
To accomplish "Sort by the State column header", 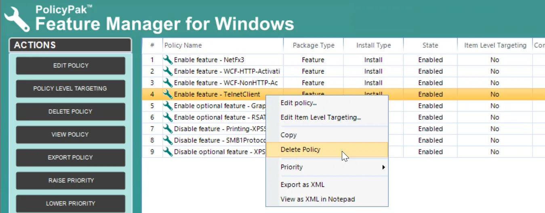I will pyautogui.click(x=430, y=46).
